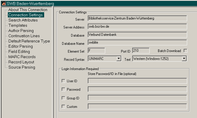Open Default Reference Type item
This screenshot has width=197, height=118.
point(29,41)
